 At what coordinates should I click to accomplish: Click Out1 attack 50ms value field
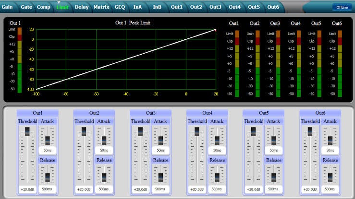(48, 150)
